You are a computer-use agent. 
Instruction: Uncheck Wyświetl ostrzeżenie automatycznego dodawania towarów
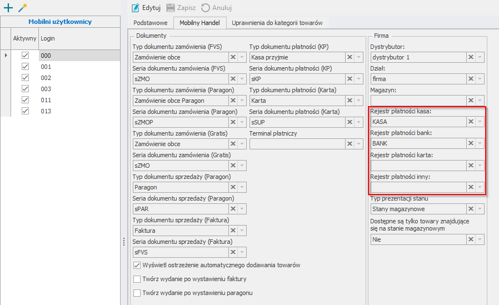pyautogui.click(x=137, y=266)
